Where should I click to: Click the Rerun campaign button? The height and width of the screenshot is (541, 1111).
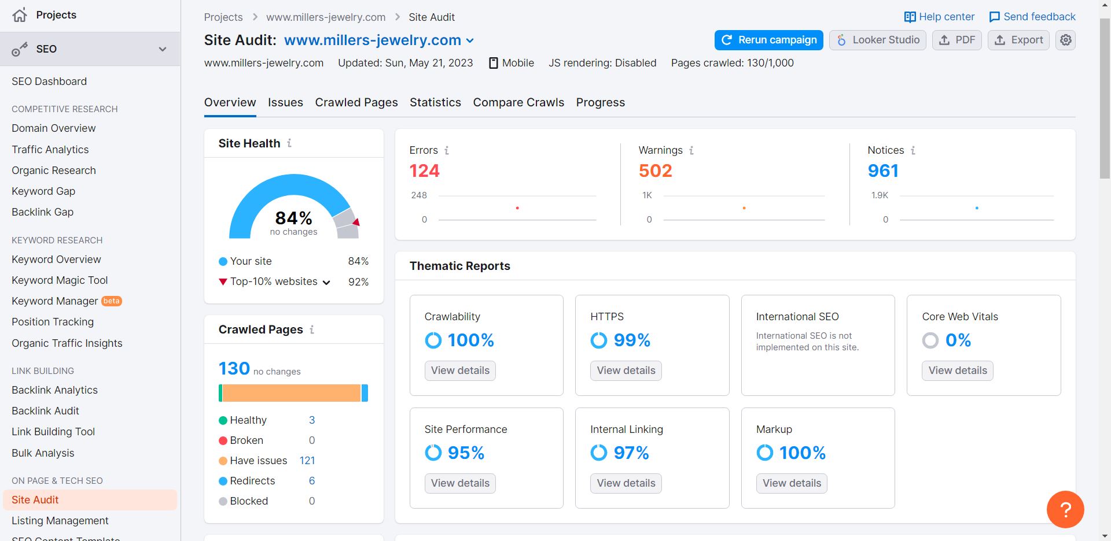point(768,40)
